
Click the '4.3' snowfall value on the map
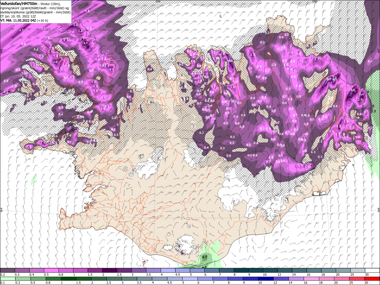click(335, 80)
